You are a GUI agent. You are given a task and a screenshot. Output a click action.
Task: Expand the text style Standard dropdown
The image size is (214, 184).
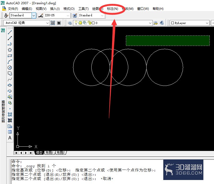pos(34,15)
